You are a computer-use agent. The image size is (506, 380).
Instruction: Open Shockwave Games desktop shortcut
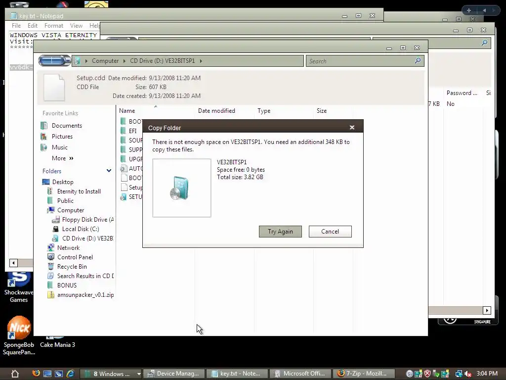19,287
